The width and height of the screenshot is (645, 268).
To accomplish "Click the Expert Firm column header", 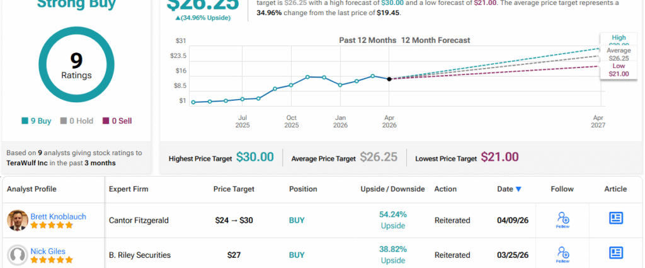I will [x=128, y=189].
